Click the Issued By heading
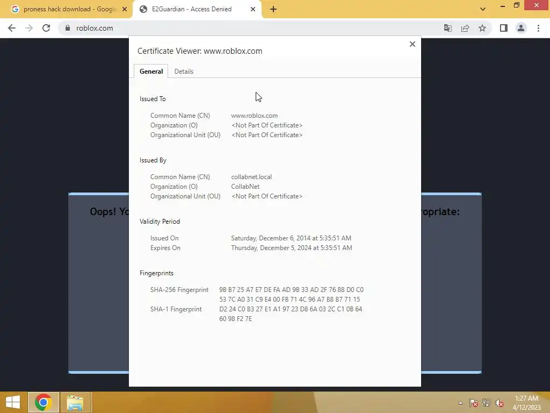This screenshot has width=550, height=413. click(x=153, y=160)
